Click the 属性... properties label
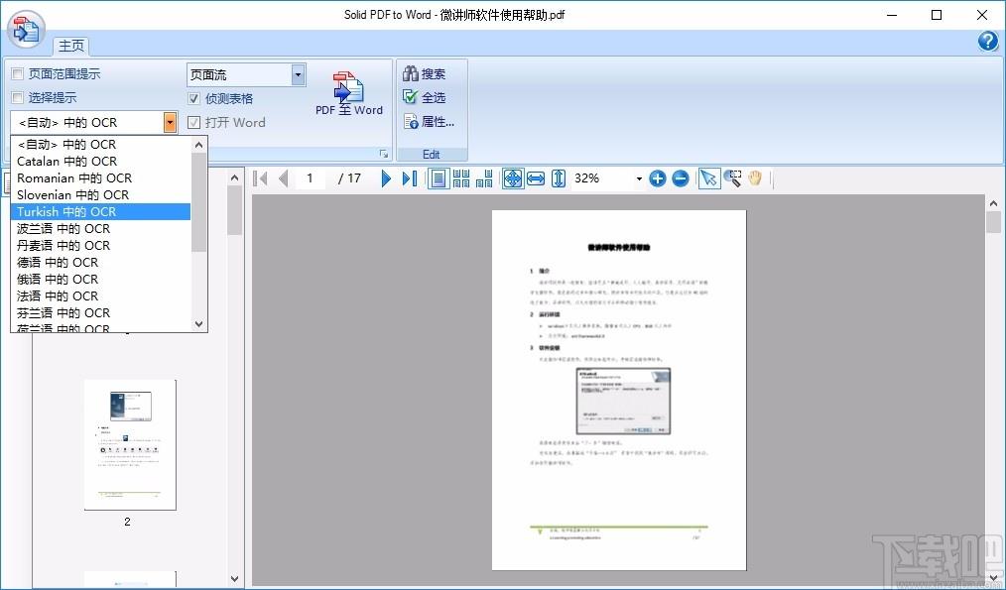Screen dimensions: 1006x590 point(439,121)
